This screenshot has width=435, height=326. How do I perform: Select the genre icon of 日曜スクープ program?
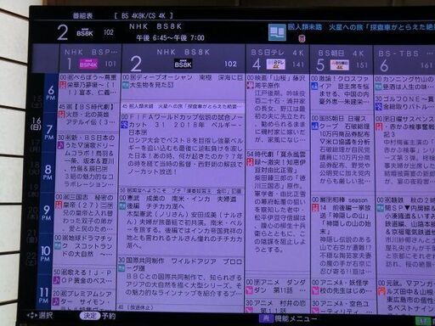click(x=314, y=126)
